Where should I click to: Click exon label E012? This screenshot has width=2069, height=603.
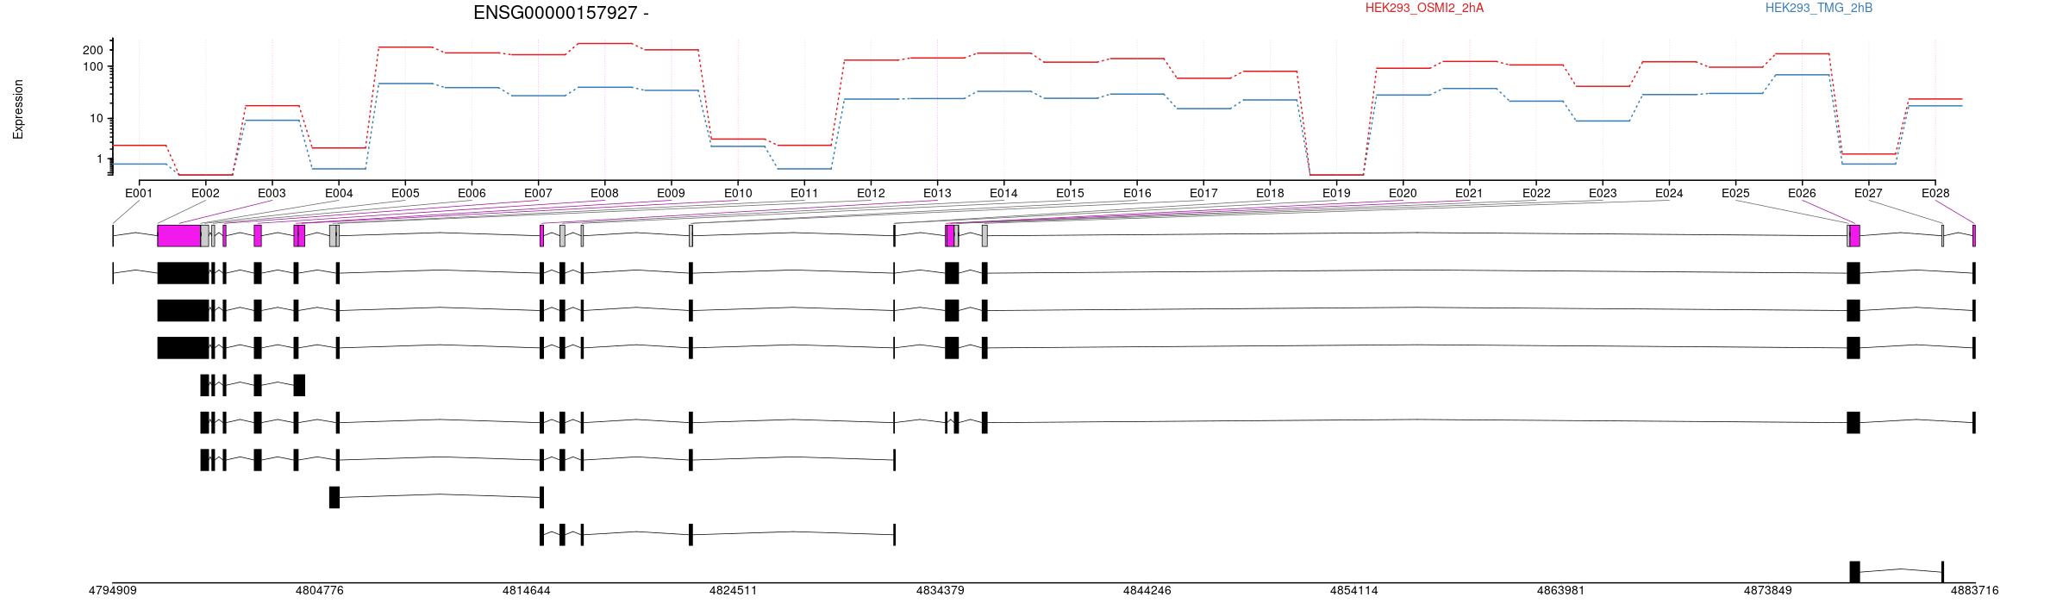(871, 193)
